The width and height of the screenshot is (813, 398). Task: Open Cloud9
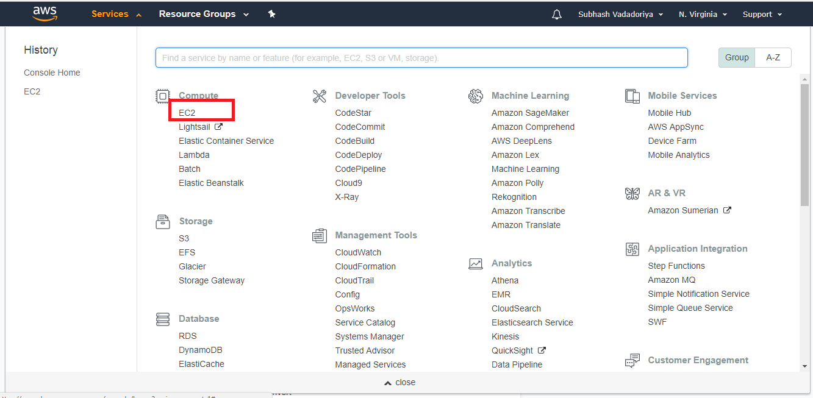point(349,183)
